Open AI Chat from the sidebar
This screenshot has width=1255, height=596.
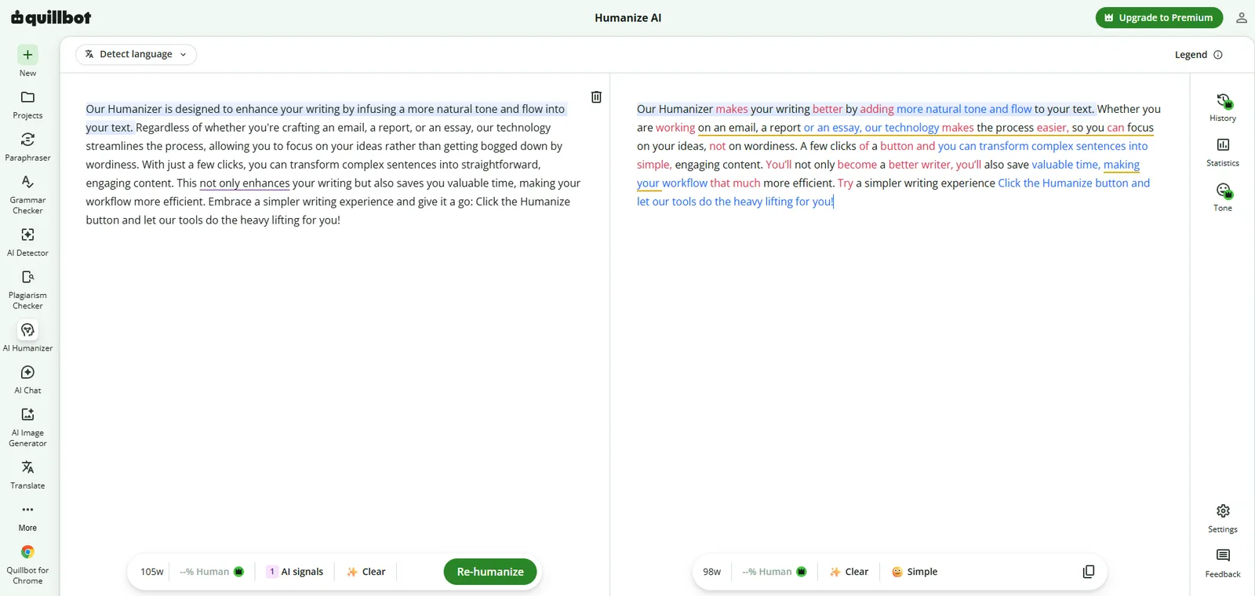click(x=27, y=380)
